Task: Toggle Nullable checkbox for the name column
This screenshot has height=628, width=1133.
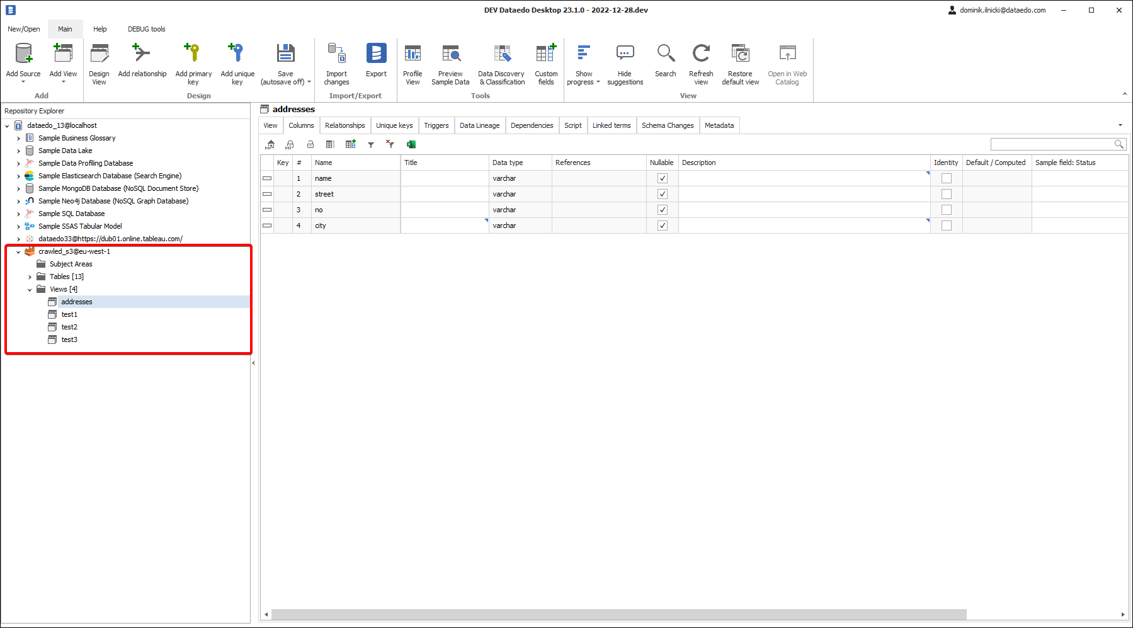Action: point(662,178)
